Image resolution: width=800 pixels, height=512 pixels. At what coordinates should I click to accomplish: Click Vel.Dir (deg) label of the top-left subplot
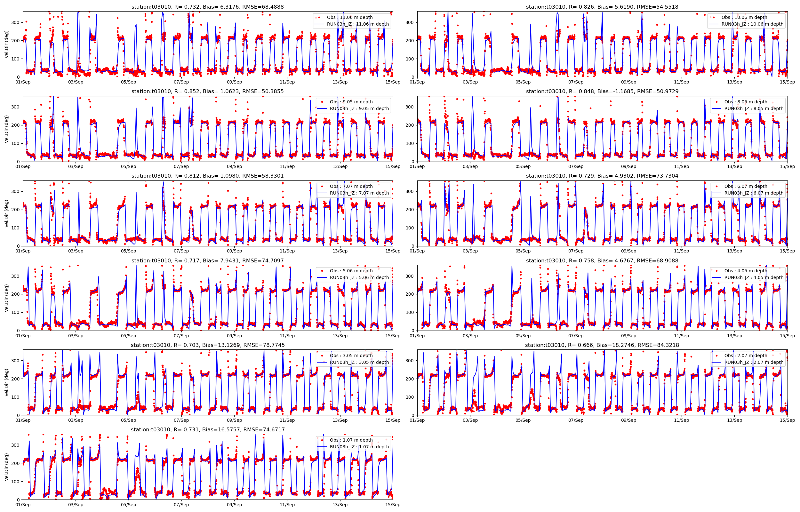[7, 44]
